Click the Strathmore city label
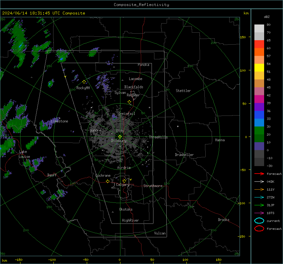This screenshot has width=283, height=264. [x=153, y=186]
